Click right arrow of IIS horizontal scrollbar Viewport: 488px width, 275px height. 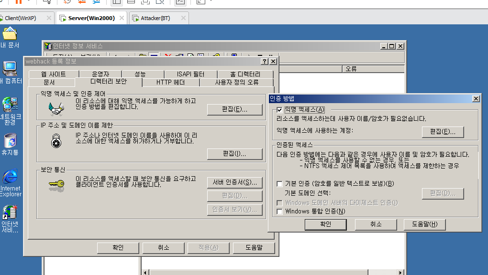[401, 273]
